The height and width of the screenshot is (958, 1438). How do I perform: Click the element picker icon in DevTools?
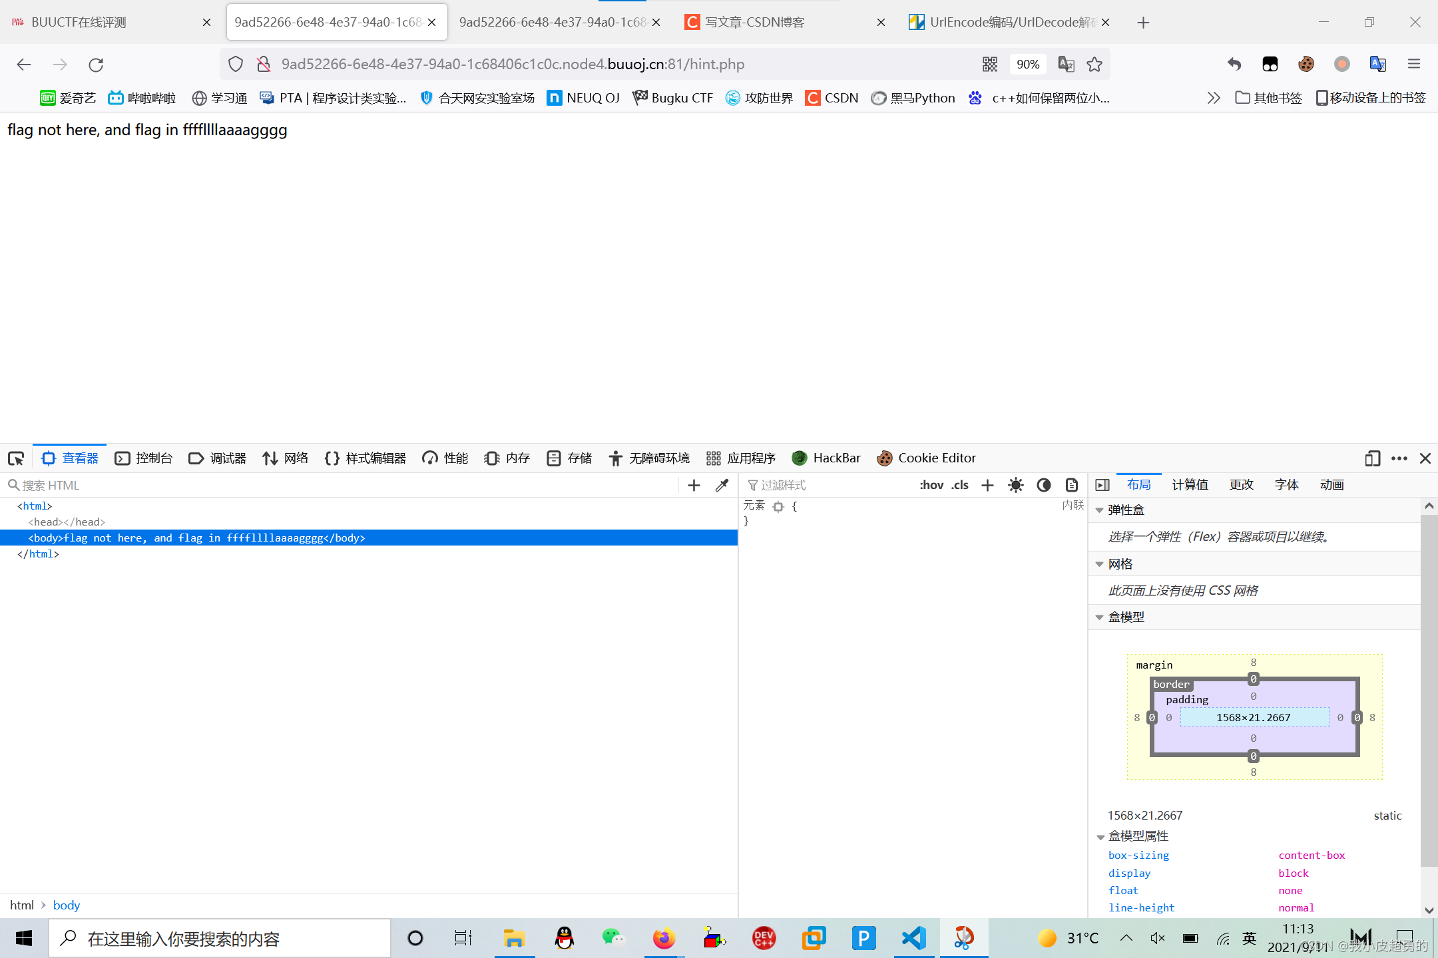click(x=16, y=458)
